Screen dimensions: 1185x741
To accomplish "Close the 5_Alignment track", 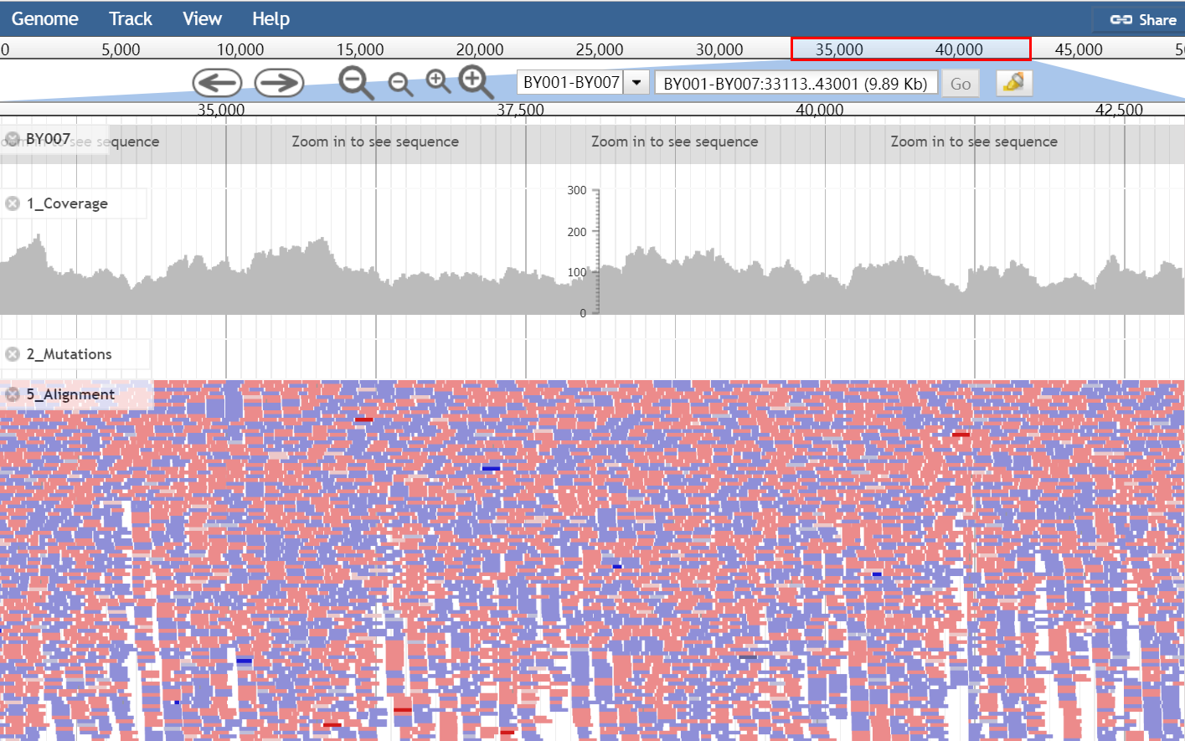I will 13,394.
